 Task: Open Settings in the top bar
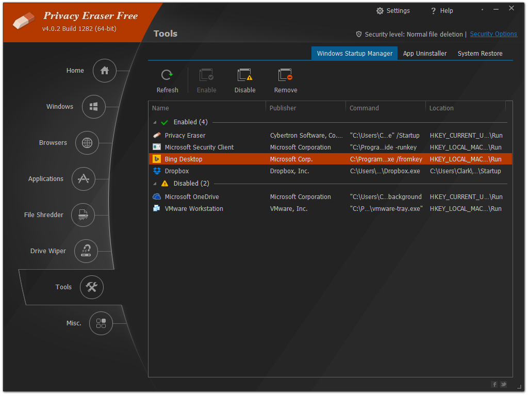[393, 11]
